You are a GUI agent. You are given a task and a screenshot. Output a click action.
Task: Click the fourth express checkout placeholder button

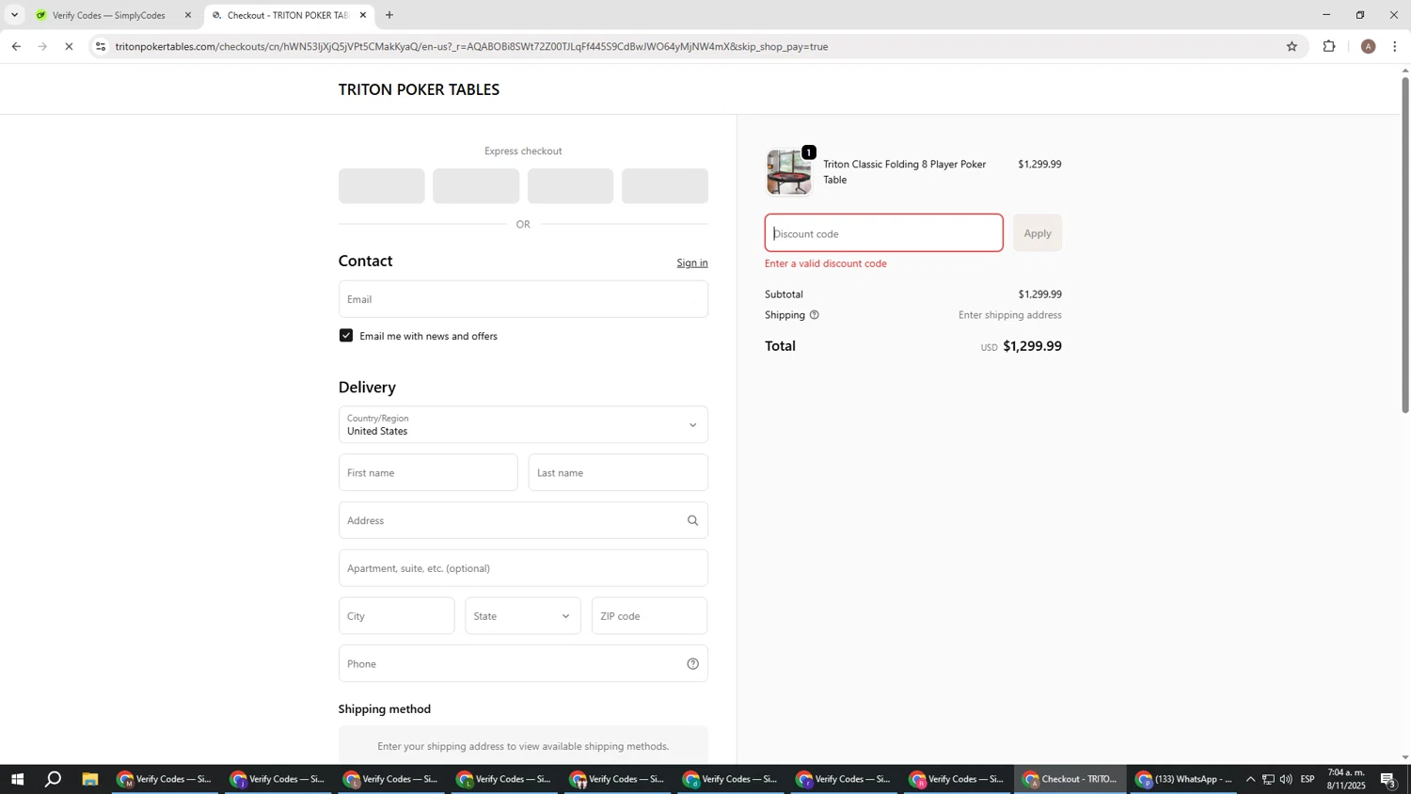665,186
